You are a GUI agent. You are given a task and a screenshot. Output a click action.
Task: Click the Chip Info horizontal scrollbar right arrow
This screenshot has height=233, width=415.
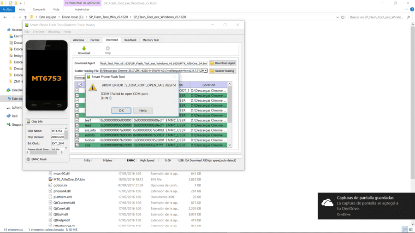62,152
